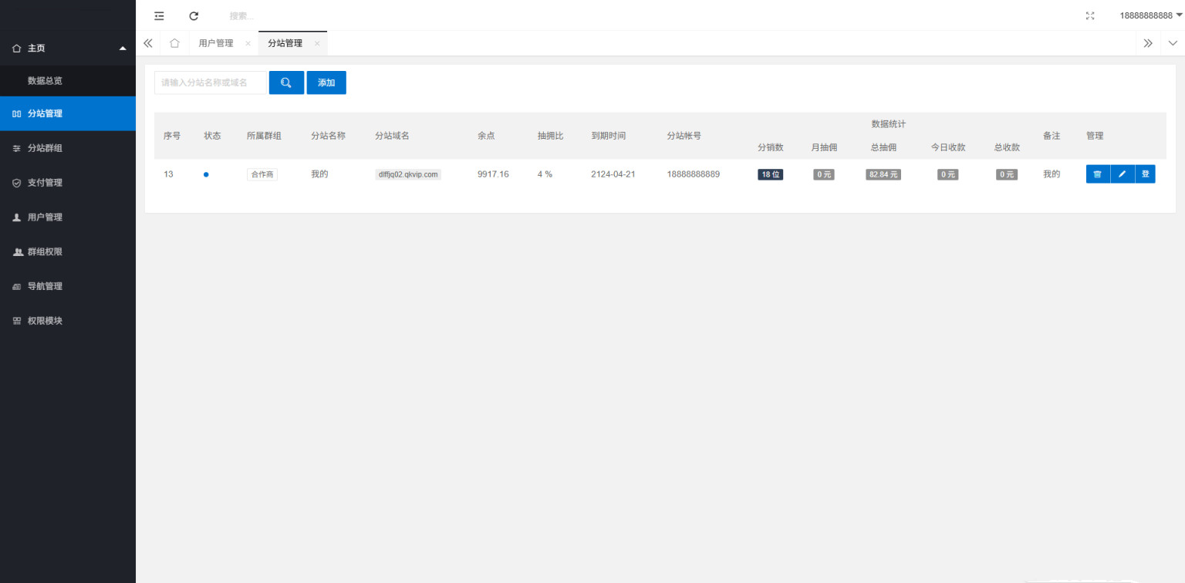Edit the site row with pencil icon
1185x583 pixels.
coord(1122,174)
